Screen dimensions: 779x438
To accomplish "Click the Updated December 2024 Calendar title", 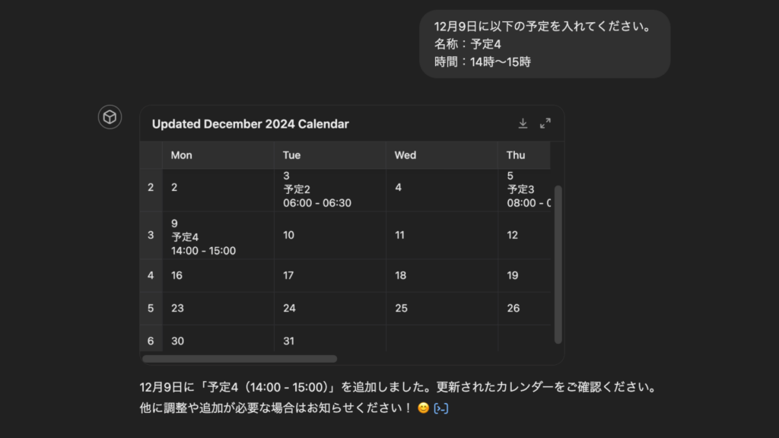I will point(250,124).
